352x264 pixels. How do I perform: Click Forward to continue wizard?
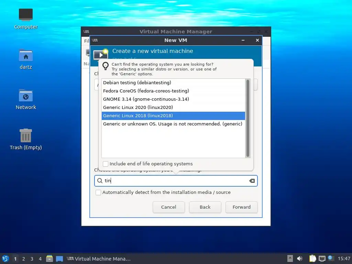(x=241, y=207)
